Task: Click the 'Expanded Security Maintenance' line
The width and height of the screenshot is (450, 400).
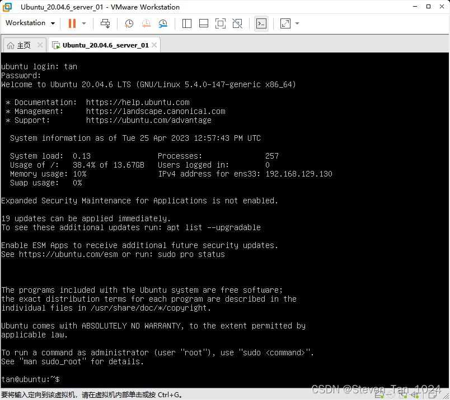Action: (x=139, y=201)
